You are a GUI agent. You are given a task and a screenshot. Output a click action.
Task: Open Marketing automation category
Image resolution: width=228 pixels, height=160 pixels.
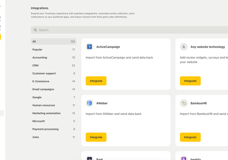coord(54,113)
